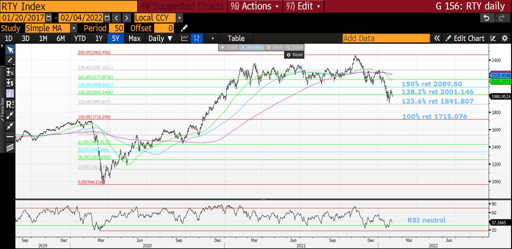Click the undo arrow icon
Viewport: 512px width, 249px height.
pos(487,17)
